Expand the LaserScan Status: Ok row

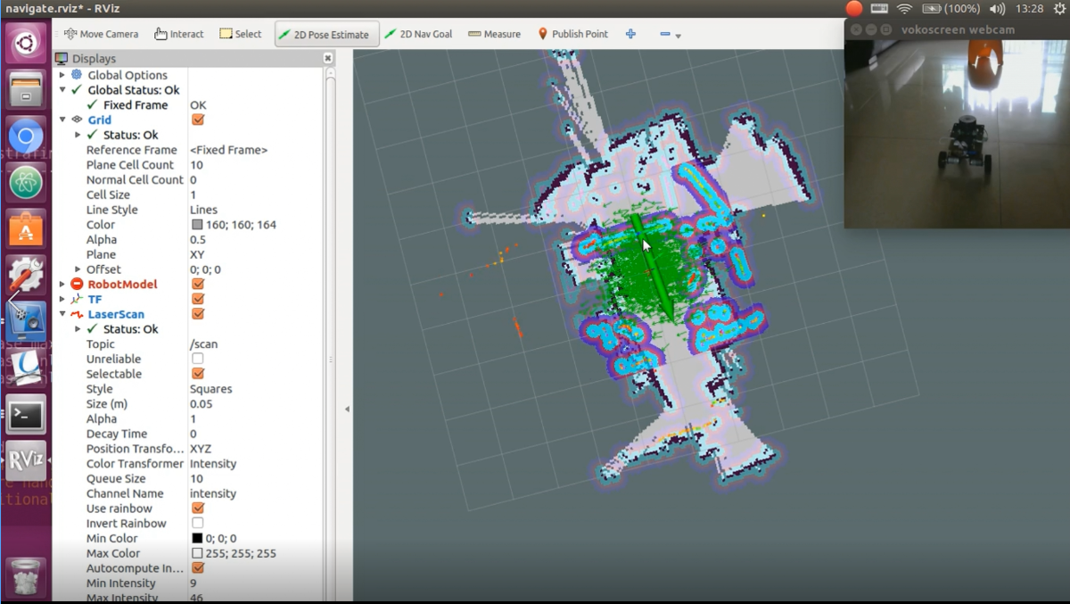pos(78,329)
